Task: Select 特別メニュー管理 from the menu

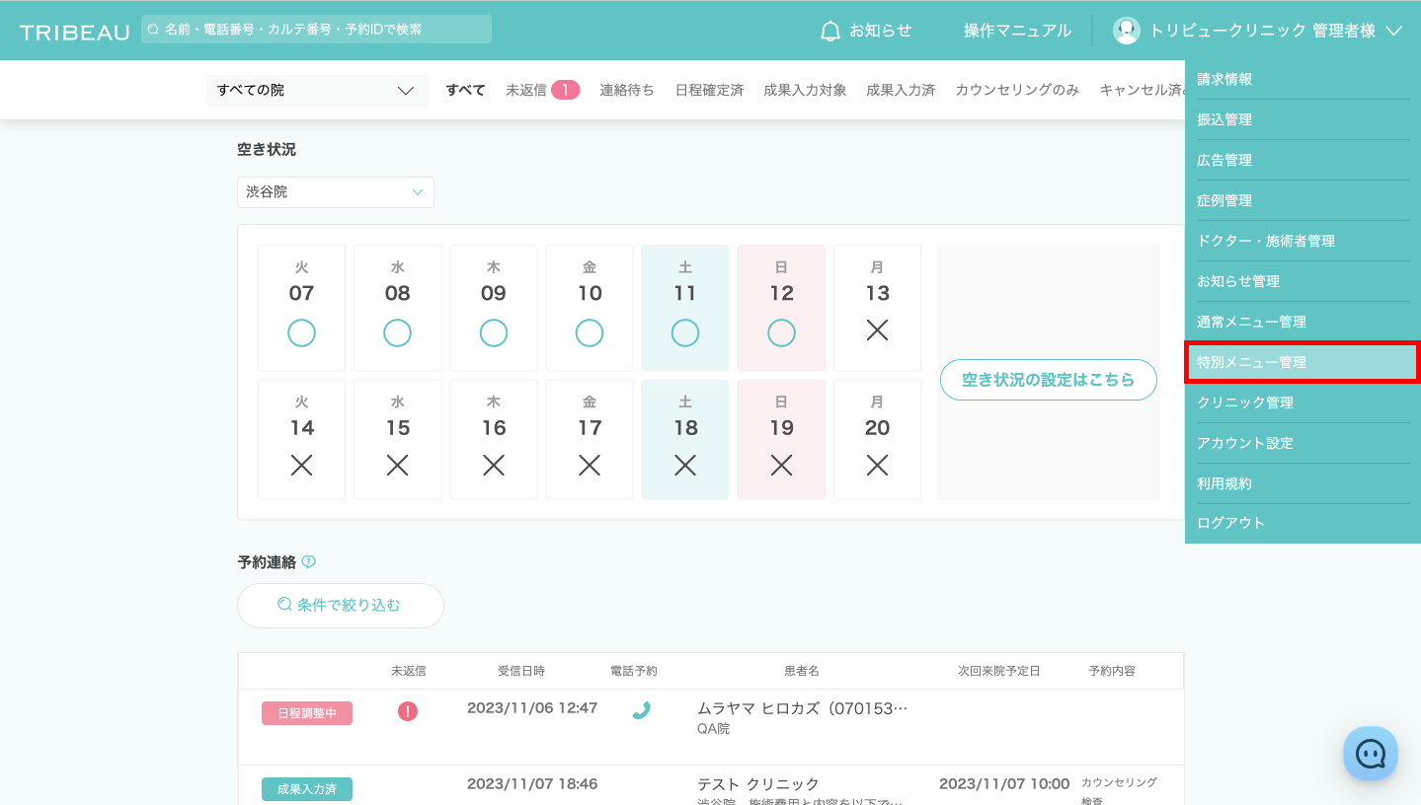Action: (x=1302, y=362)
